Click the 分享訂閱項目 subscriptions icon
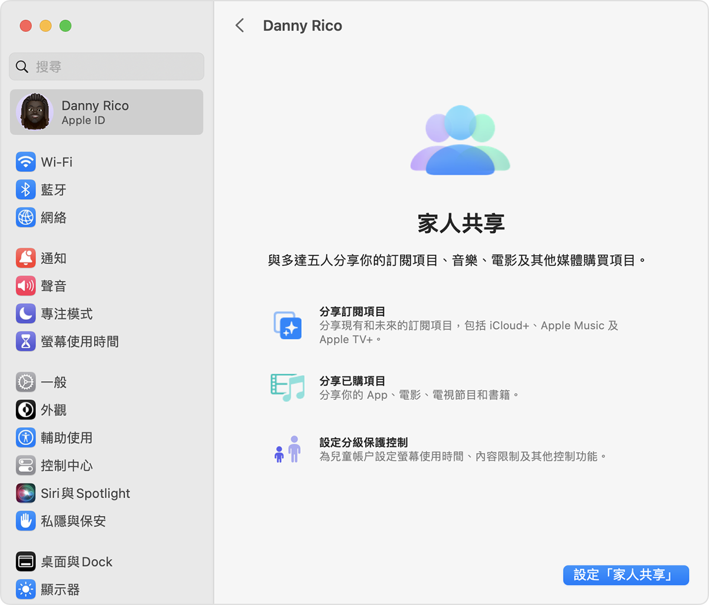Screen dimensions: 709x605 coord(288,326)
